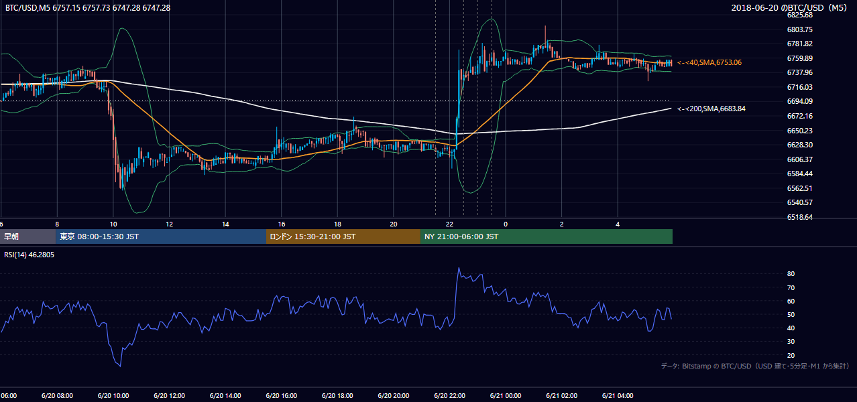The image size is (857, 402).
Task: Click price axis label 6650.23
Action: 800,131
